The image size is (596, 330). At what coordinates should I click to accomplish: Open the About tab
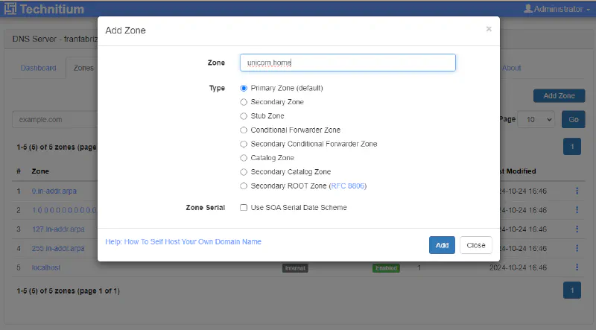point(511,68)
